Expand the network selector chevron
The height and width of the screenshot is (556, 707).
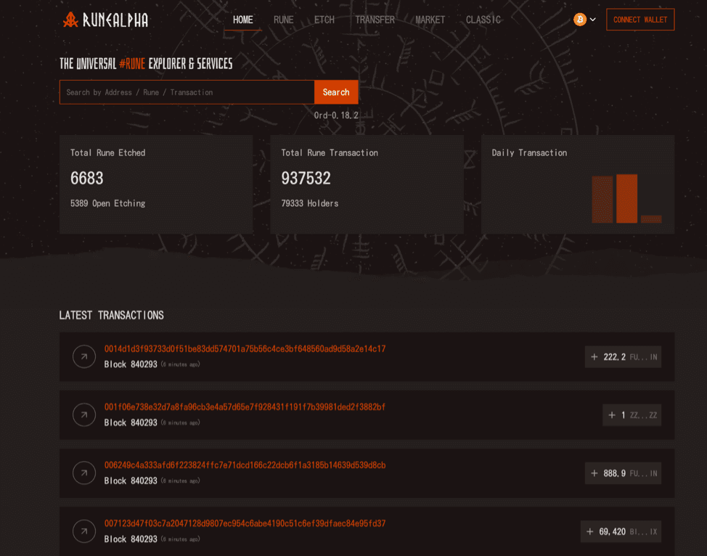(x=593, y=20)
